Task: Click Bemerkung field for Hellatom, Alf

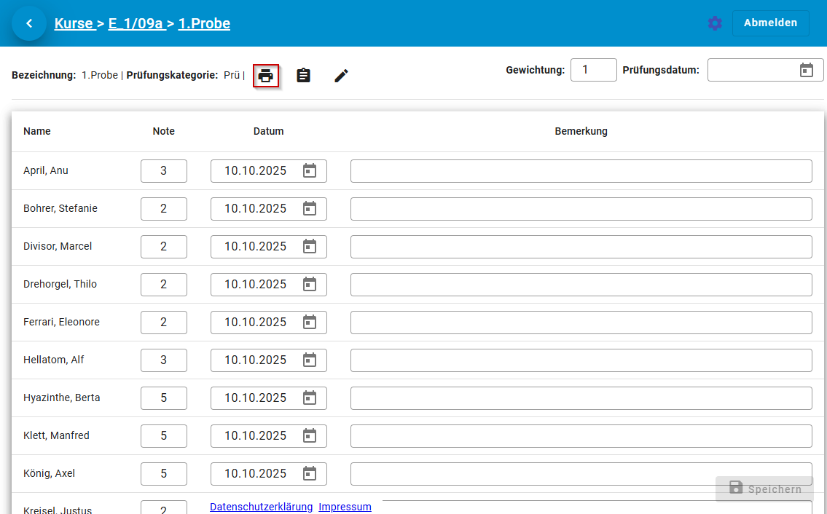Action: 581,360
